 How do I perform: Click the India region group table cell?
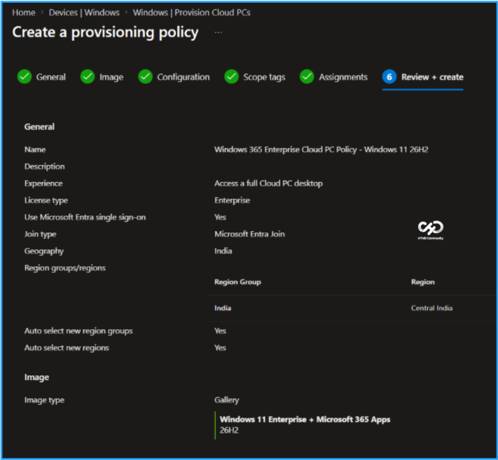click(223, 308)
